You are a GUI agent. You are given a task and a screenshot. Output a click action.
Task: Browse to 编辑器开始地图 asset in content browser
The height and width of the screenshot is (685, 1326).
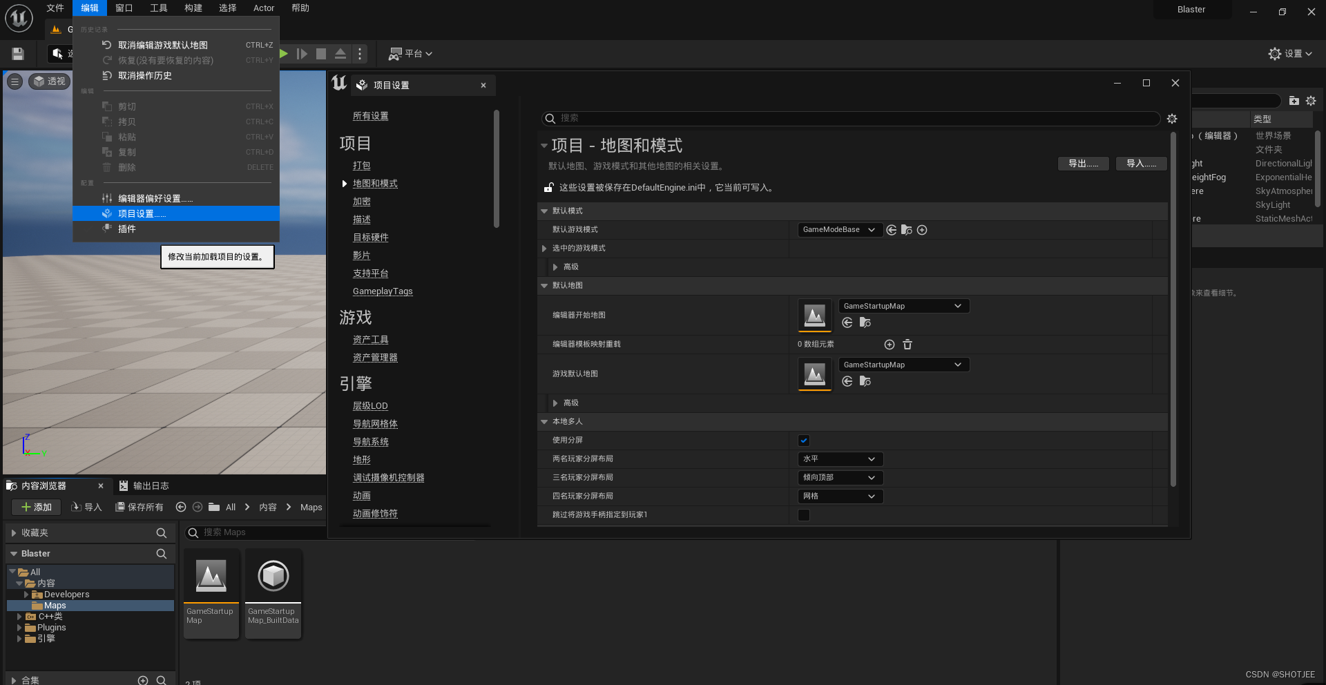[865, 322]
